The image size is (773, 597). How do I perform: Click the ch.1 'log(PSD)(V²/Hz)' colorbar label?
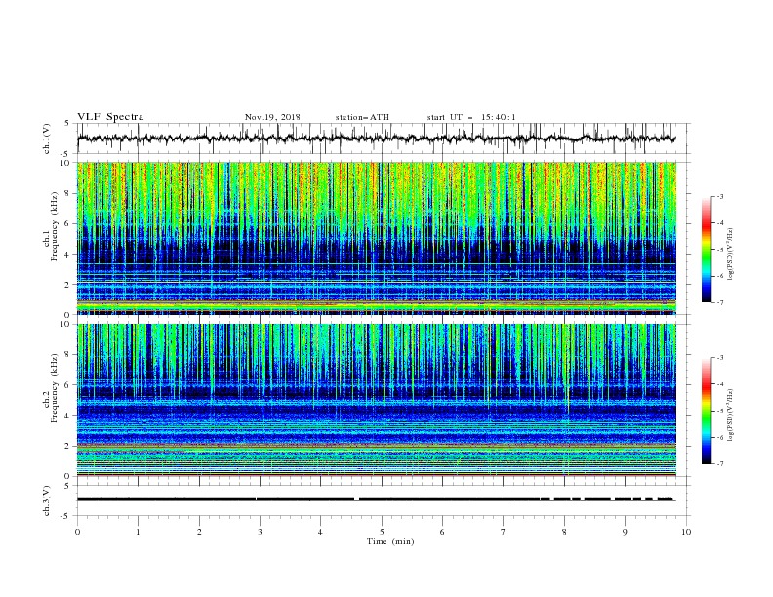pos(731,255)
